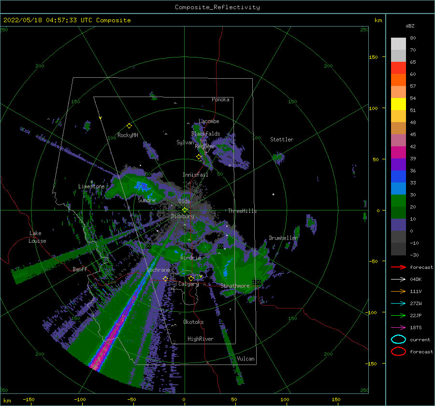The height and width of the screenshot is (406, 435).
Task: Click the Limestone label on the map
Action: [91, 186]
